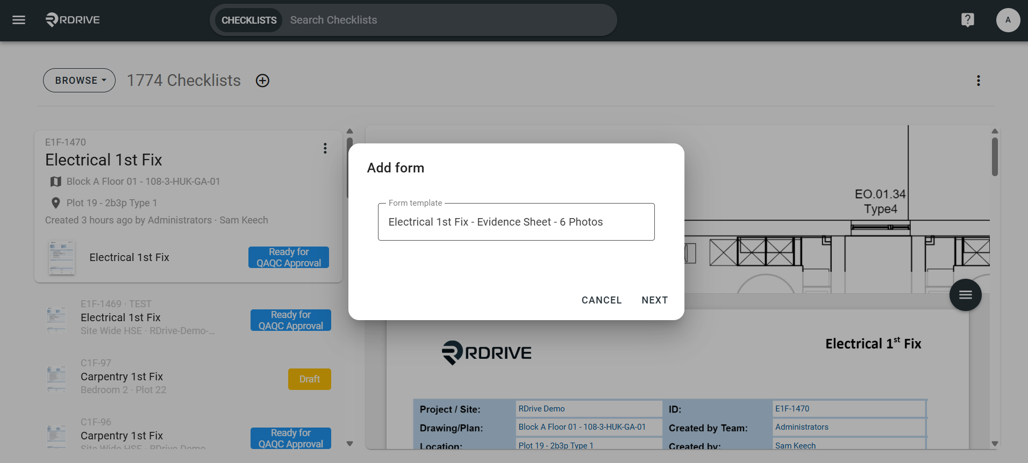Open the hamburger navigation menu

pyautogui.click(x=19, y=20)
